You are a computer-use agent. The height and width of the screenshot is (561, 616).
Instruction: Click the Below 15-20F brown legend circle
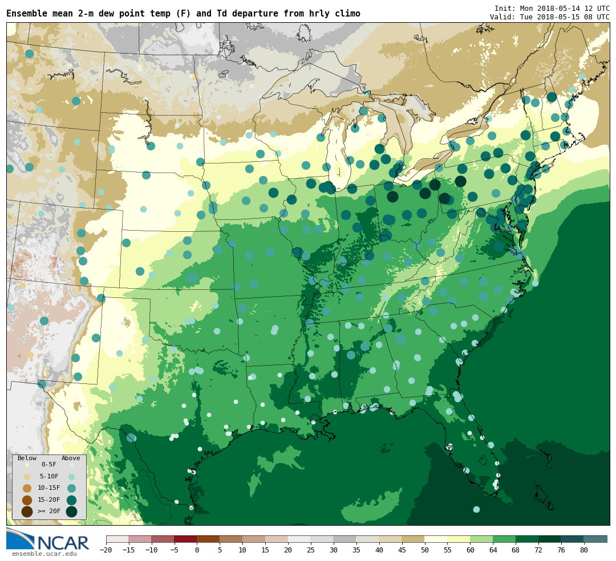coord(27,500)
